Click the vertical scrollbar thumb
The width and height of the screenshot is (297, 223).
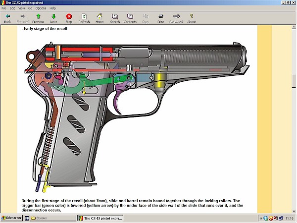click(x=294, y=81)
